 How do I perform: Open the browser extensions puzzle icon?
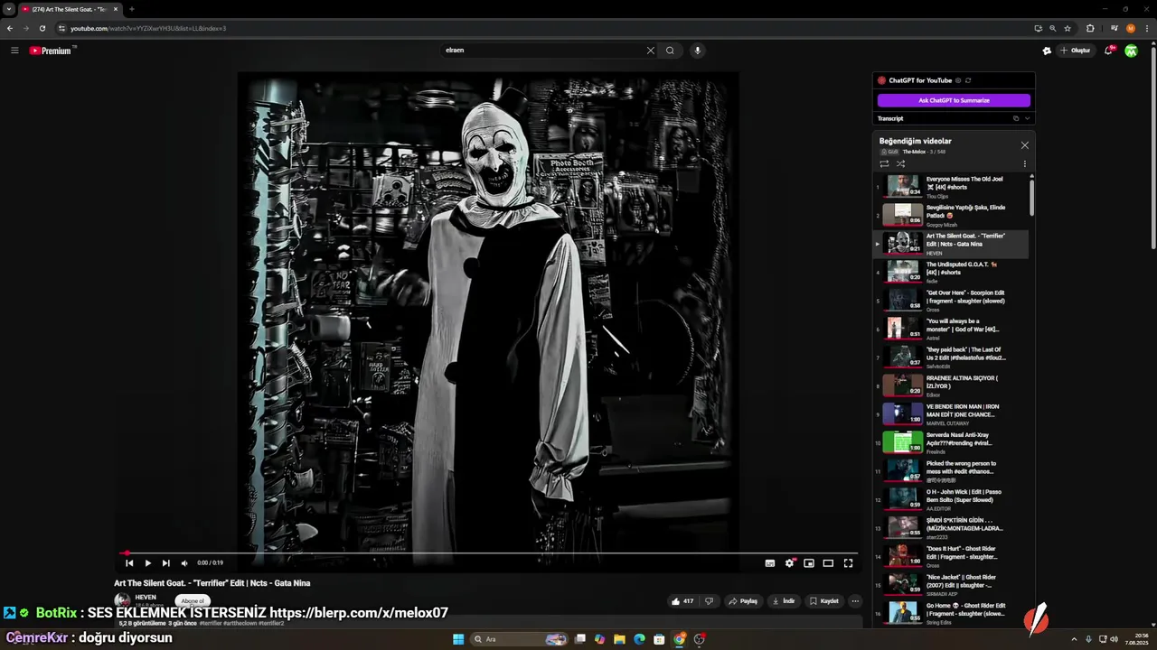click(x=1090, y=28)
